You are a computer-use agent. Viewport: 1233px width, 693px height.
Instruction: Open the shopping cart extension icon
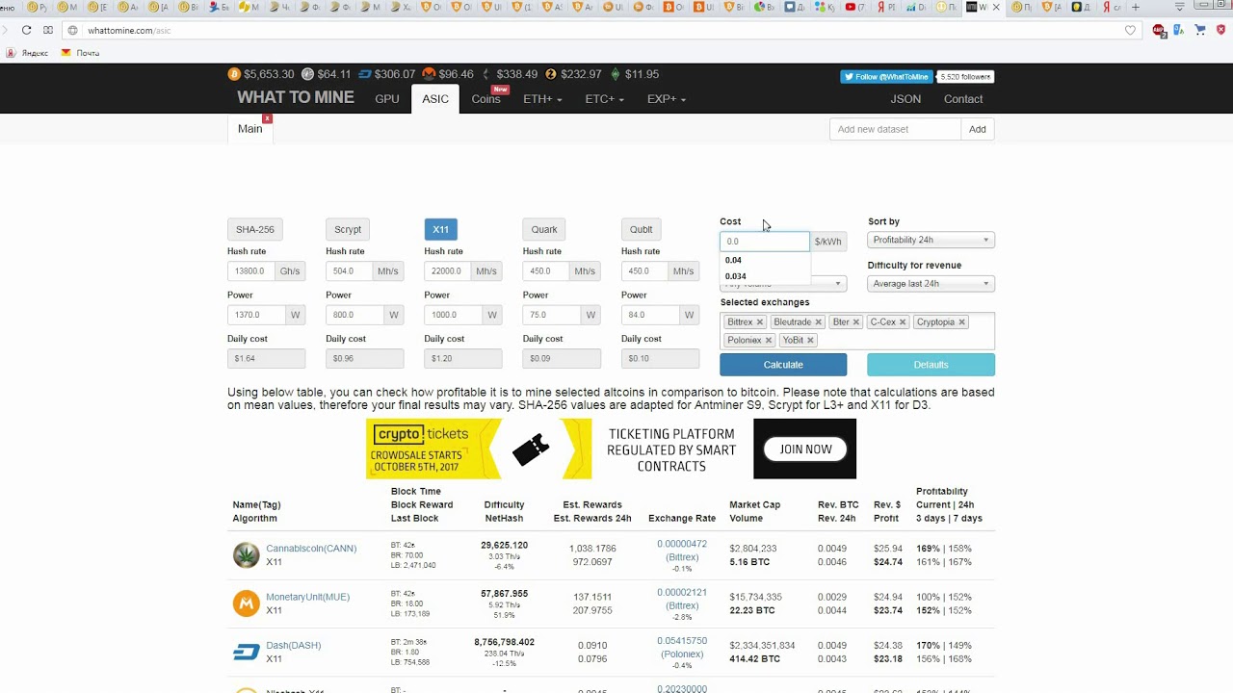pos(1200,30)
